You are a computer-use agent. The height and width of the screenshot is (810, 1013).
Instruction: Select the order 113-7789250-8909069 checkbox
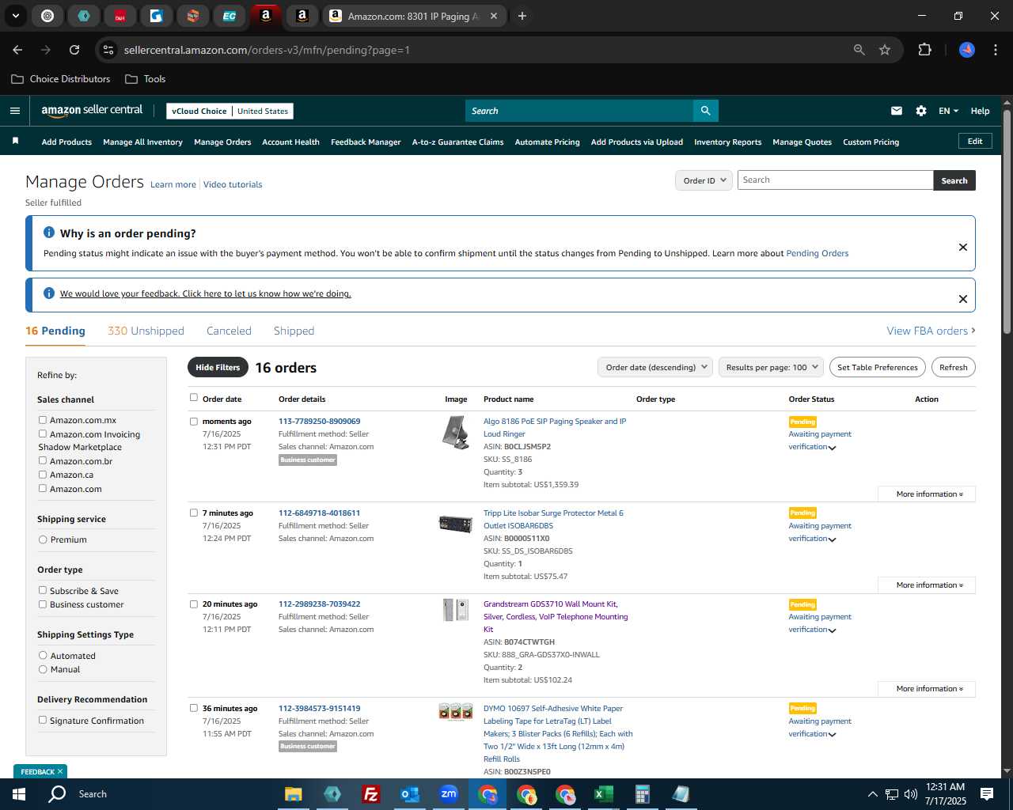pyautogui.click(x=194, y=422)
